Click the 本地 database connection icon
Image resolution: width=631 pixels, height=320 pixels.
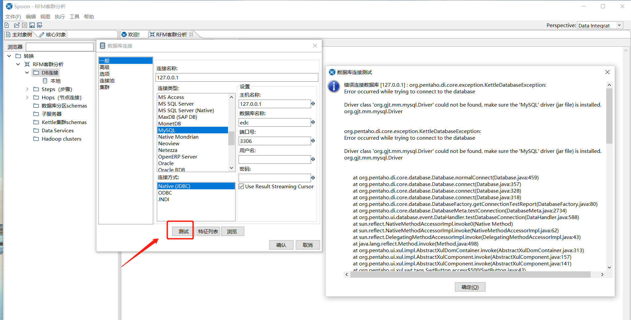click(45, 81)
